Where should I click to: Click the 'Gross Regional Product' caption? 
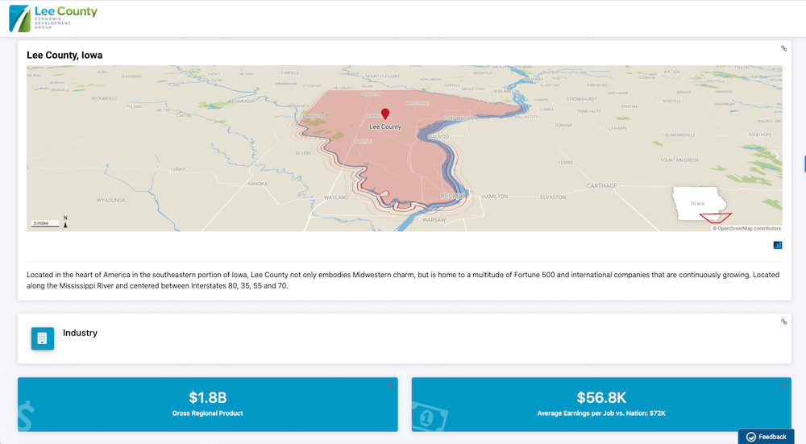pyautogui.click(x=208, y=413)
